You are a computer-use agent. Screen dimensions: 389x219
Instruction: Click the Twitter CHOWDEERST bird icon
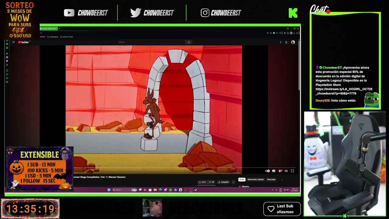point(136,13)
